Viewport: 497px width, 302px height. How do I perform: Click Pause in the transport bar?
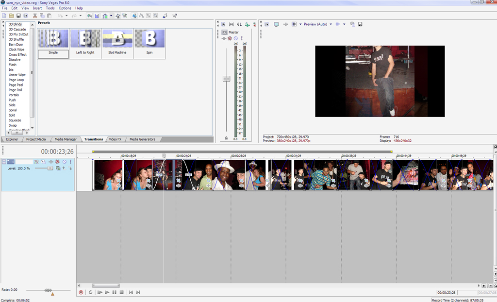click(x=115, y=292)
